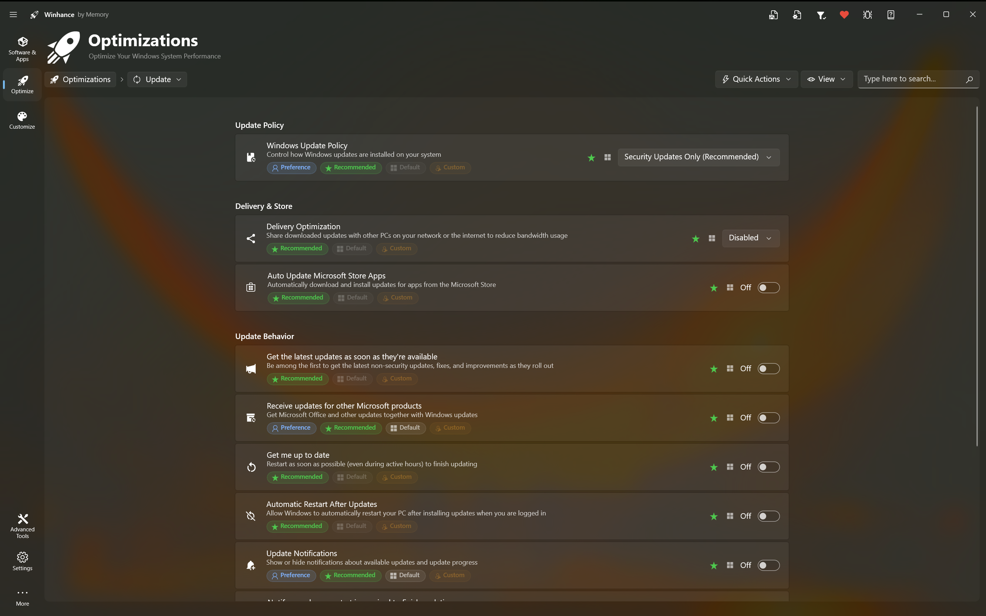Screen dimensions: 986x616
Task: Click the vertical scrollbar on right side
Action: [977, 277]
